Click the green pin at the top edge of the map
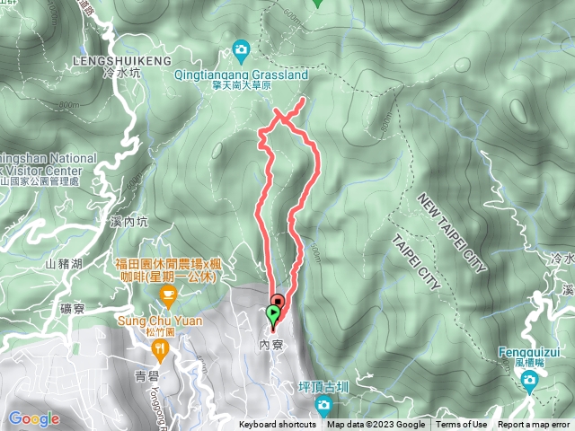 pyautogui.click(x=318, y=4)
